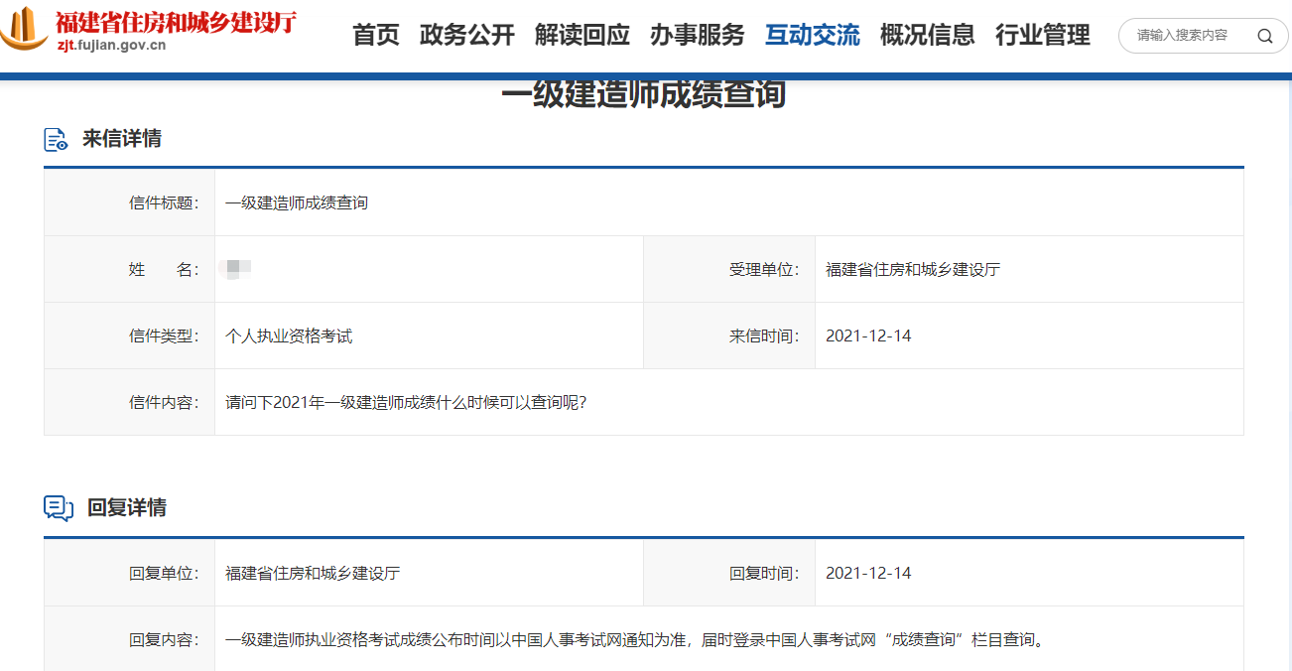Open the 办事服务 navigation item

pos(696,35)
